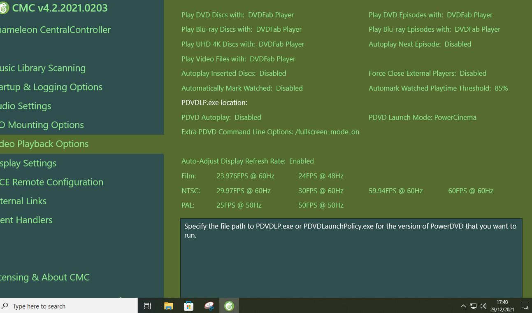This screenshot has width=532, height=313.
Task: Change 60FPS @ 60Hz NTSC rate
Action: [471, 191]
